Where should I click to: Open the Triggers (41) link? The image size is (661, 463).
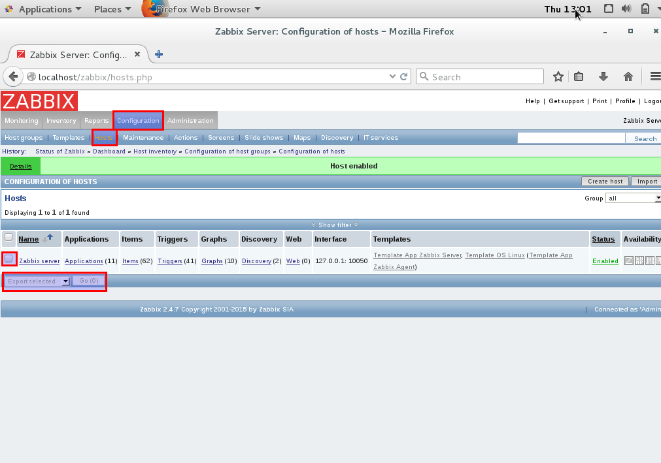pos(170,261)
